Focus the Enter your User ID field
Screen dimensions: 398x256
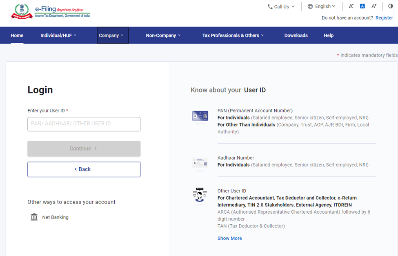84,124
